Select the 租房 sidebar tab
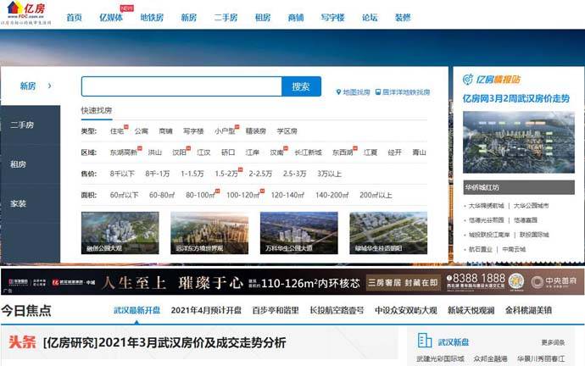The image size is (585, 366). click(x=31, y=164)
